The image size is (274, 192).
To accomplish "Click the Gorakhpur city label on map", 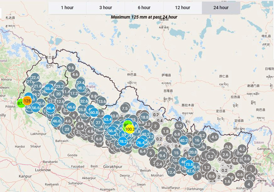I will tap(113, 167).
